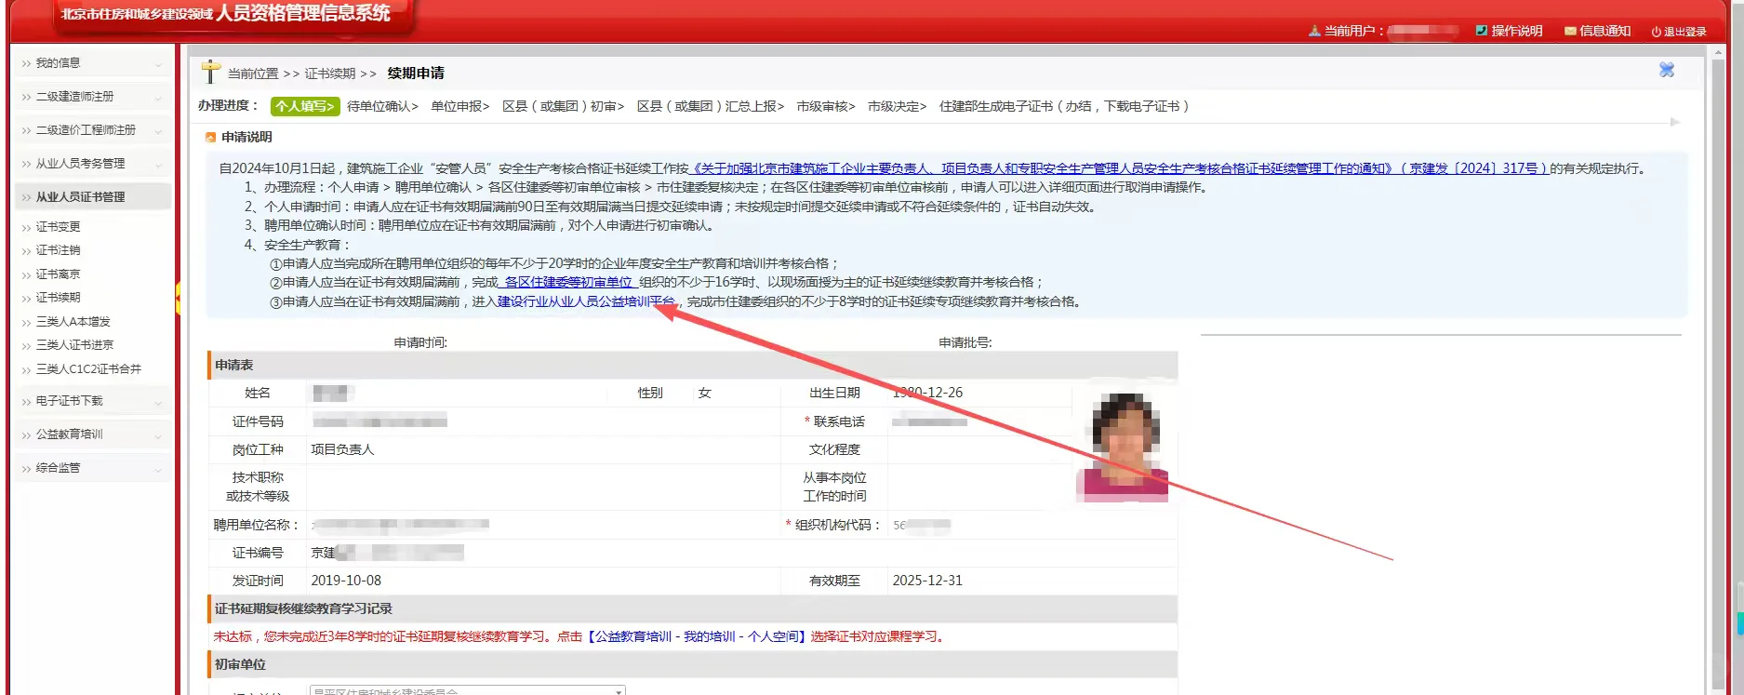Click the applicant photo thumbnail
This screenshot has width=1744, height=695.
(x=1122, y=446)
